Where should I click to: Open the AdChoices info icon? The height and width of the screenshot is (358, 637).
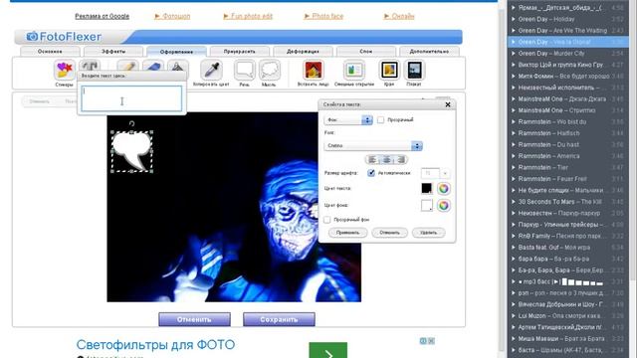pyautogui.click(x=423, y=341)
